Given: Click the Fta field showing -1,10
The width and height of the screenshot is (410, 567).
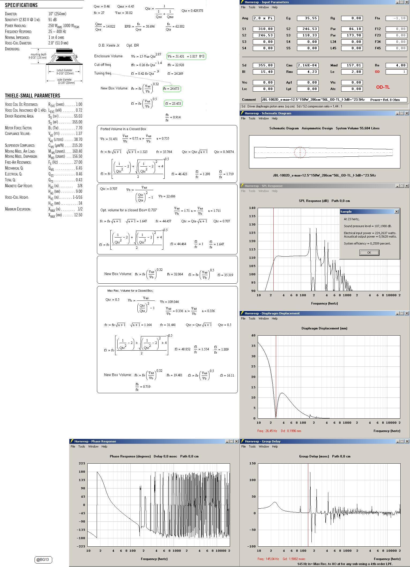Looking at the screenshot, I should (x=396, y=18).
